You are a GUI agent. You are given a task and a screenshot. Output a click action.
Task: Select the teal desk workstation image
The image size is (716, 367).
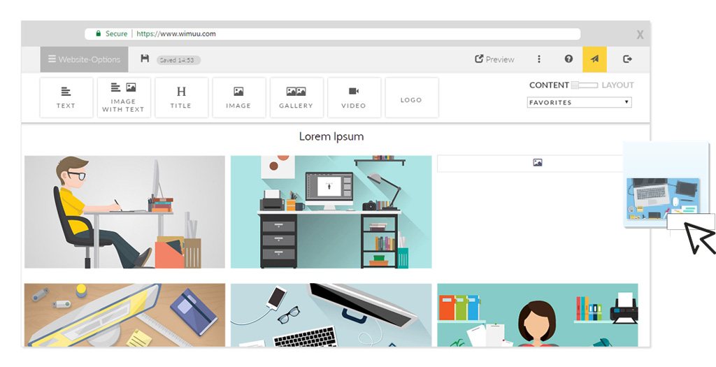(331, 213)
